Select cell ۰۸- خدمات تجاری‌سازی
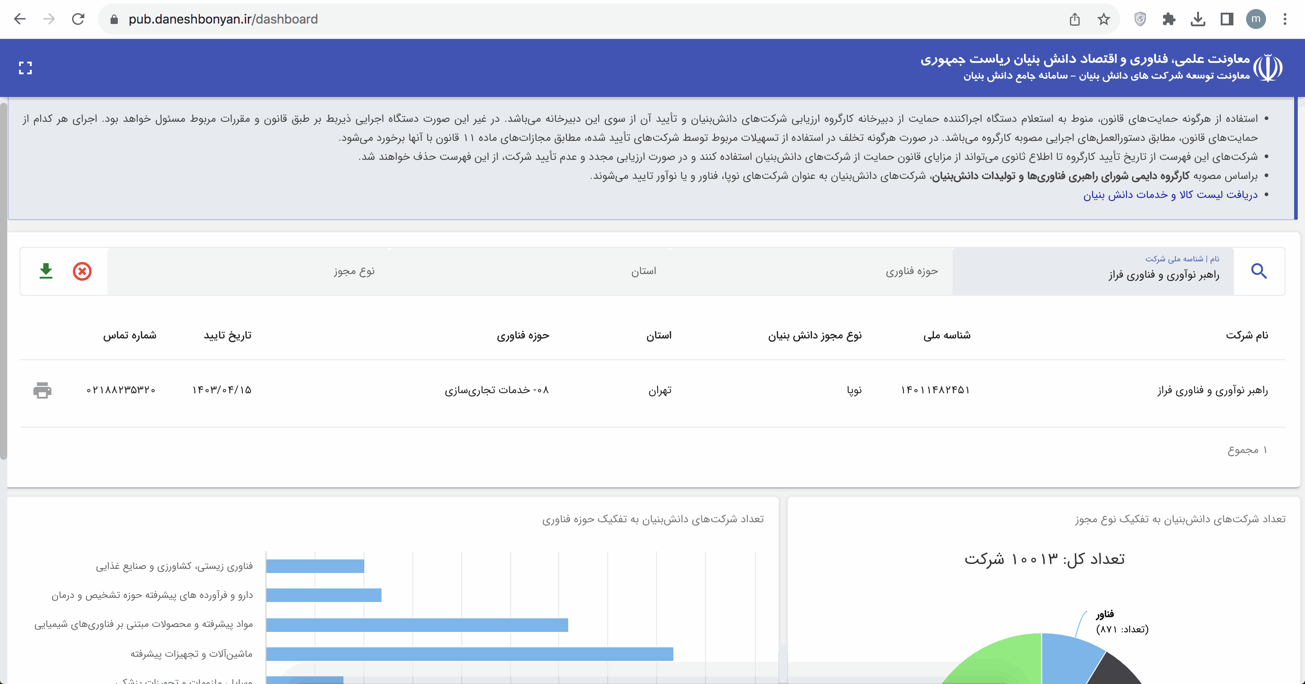This screenshot has width=1305, height=684. click(497, 390)
